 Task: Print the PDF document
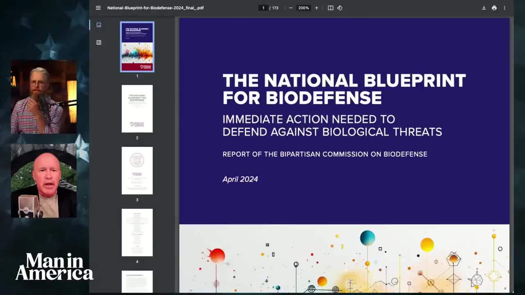point(494,8)
